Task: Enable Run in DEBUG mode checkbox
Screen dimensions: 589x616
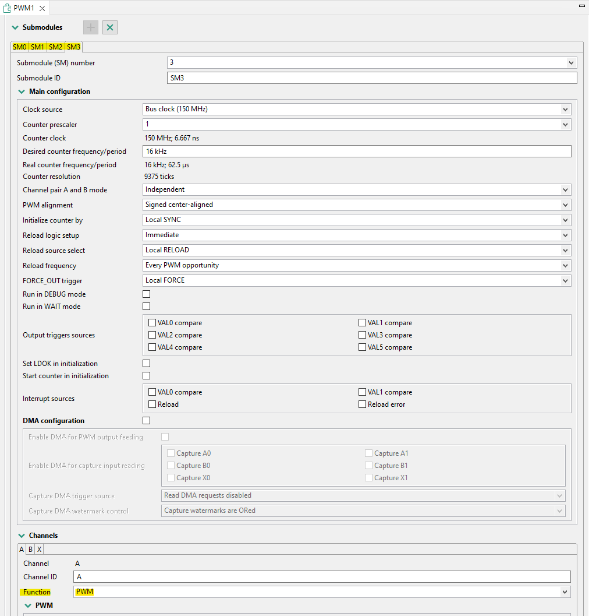Action: click(x=146, y=294)
